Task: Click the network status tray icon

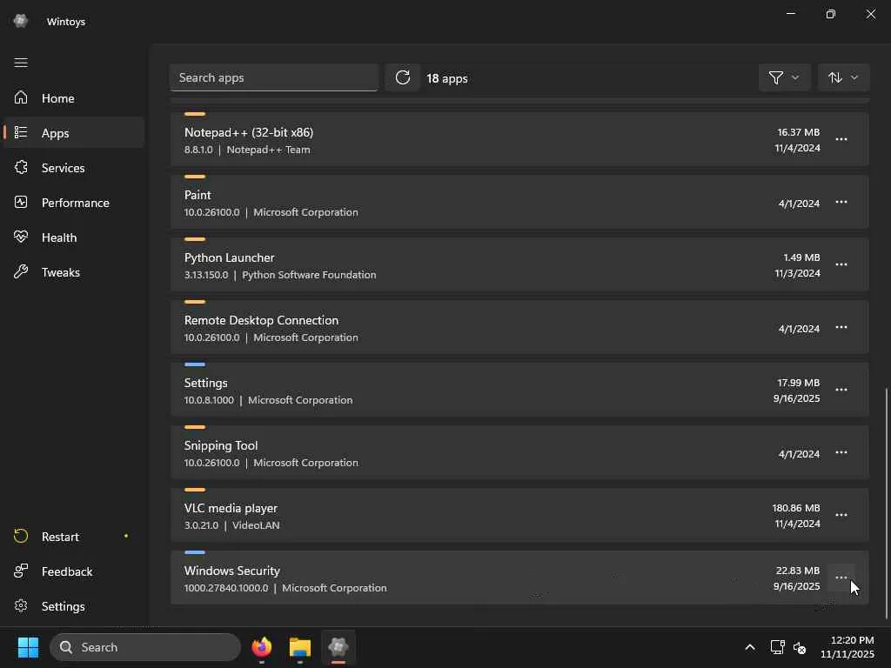Action: [x=777, y=647]
